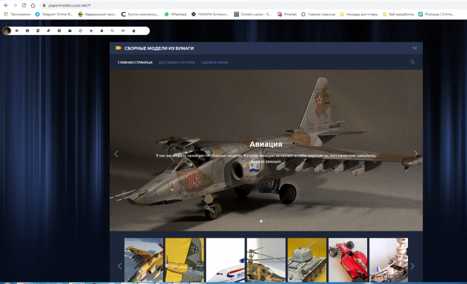The width and height of the screenshot is (467, 284).
Task: Open the Telegram Online bookmark
Action: (x=54, y=14)
